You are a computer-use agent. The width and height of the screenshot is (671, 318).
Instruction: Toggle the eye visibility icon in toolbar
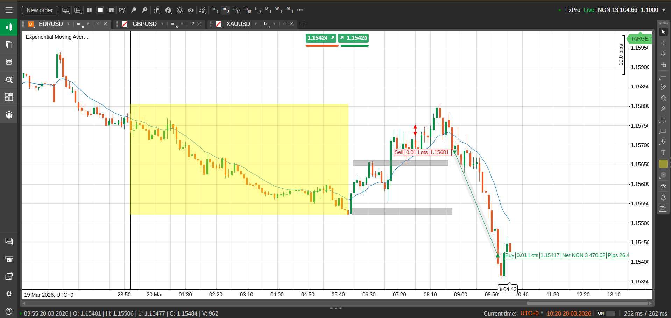[190, 10]
